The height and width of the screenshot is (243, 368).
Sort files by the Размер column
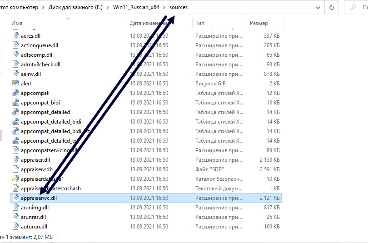(x=259, y=23)
